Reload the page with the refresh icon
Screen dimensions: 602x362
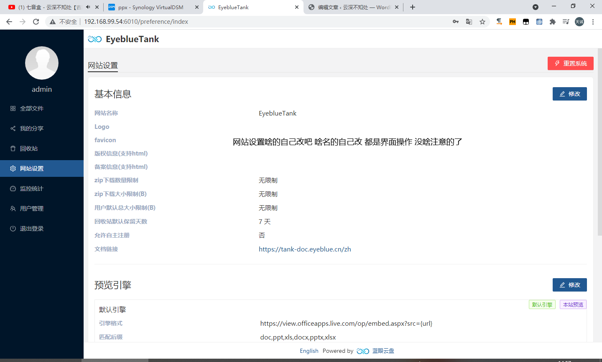pos(36,21)
